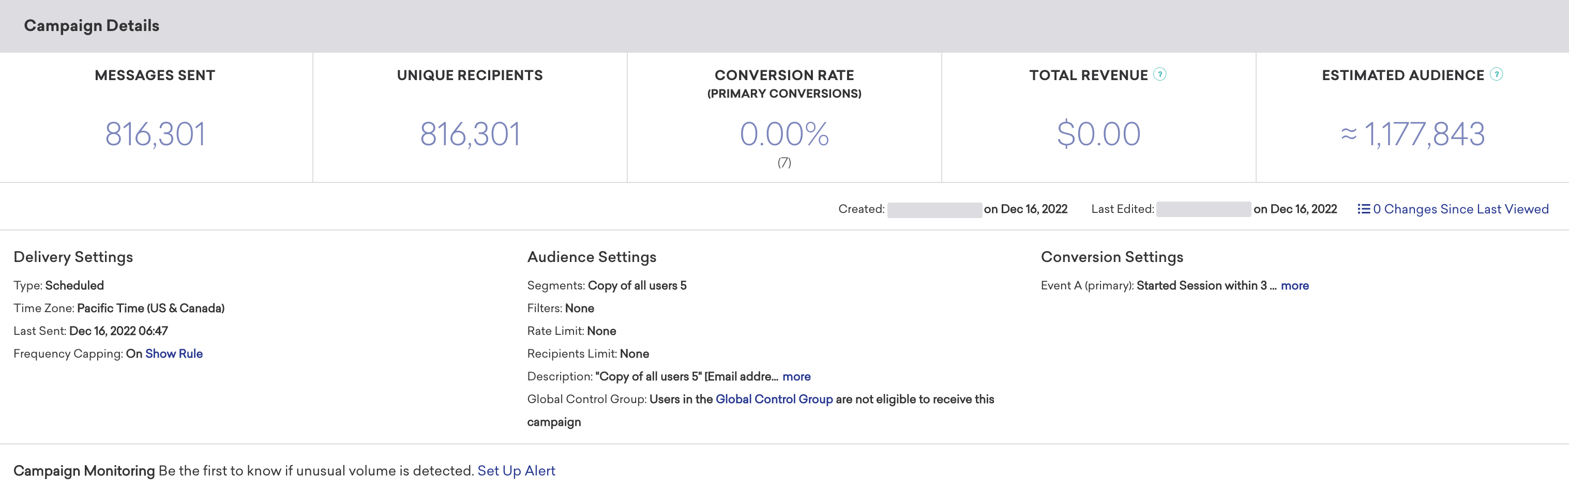Click the CONVERSION RATE label
The image size is (1569, 493).
click(784, 75)
